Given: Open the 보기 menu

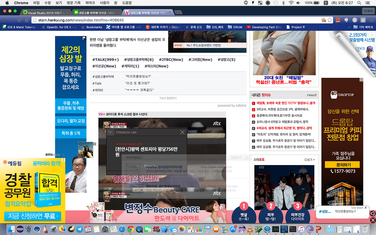Looking at the screenshot, I should (x=59, y=3).
